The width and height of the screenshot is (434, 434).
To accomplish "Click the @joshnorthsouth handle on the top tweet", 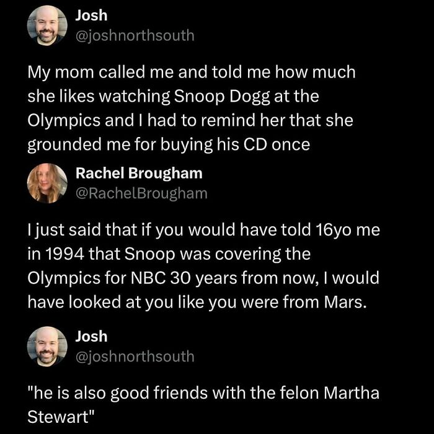I will pos(134,35).
